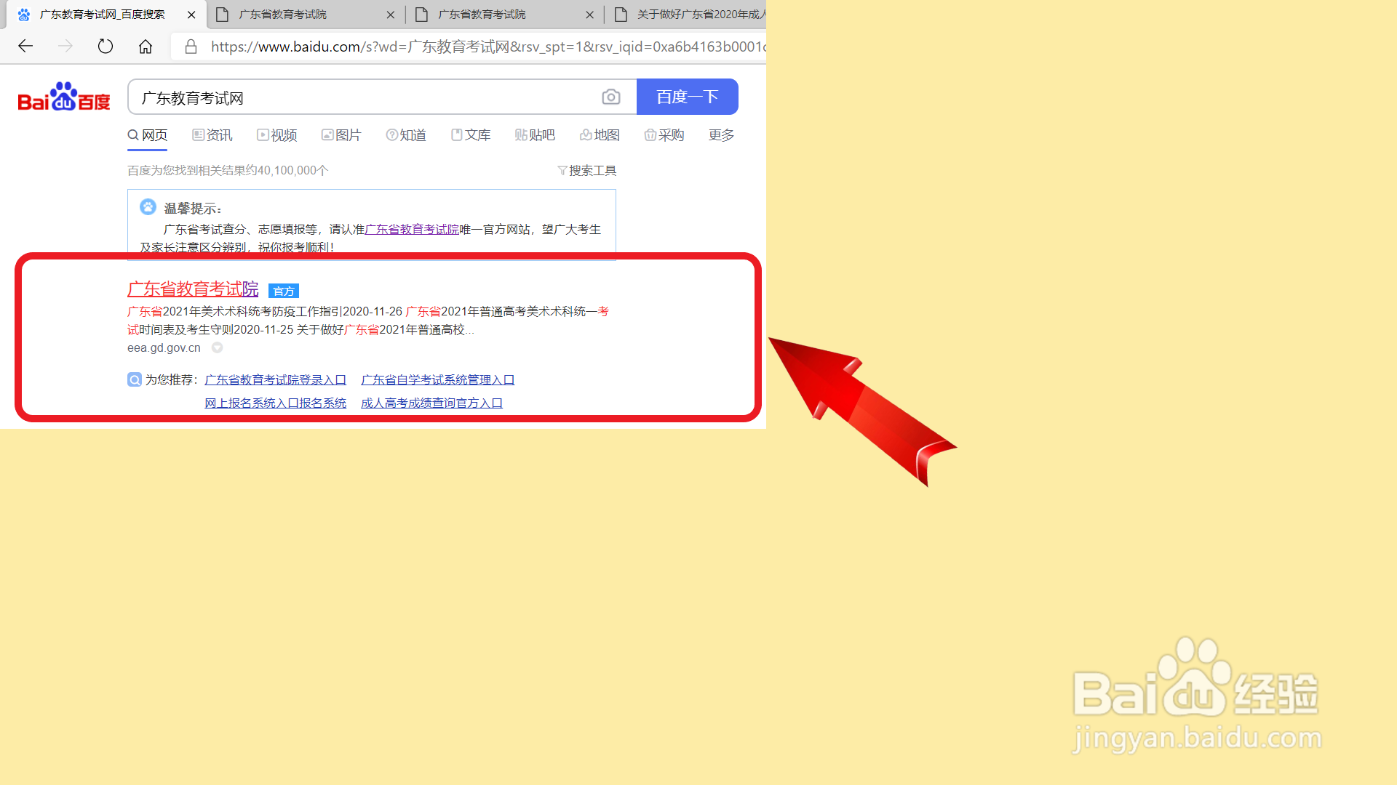
Task: Click the verification icon beside eea.gd.gov.cn
Action: click(x=217, y=348)
